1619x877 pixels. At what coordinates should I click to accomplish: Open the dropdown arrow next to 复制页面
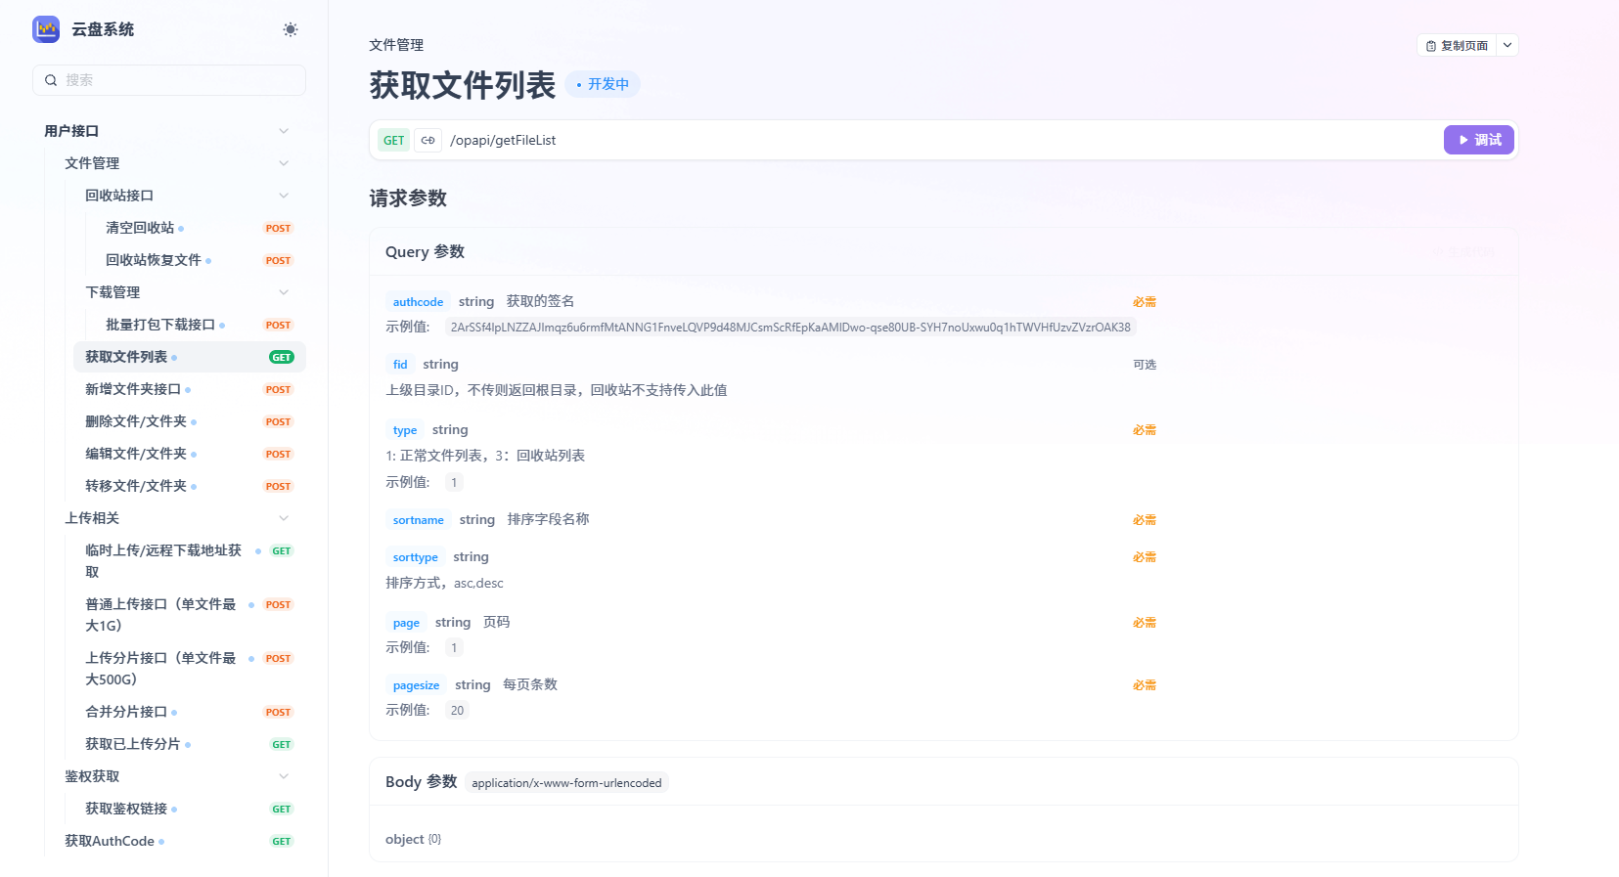(1507, 46)
